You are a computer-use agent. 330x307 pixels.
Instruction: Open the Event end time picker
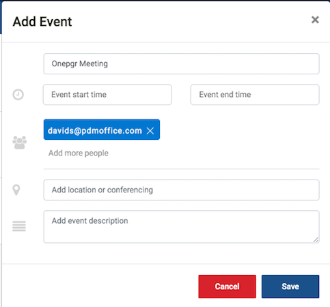(255, 95)
